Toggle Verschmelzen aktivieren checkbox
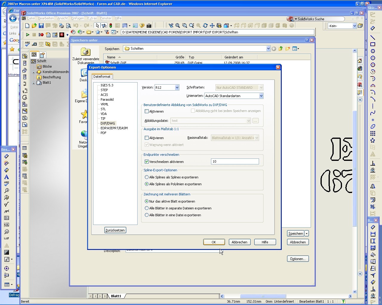Viewport: 382px width, 305px height. point(147,162)
